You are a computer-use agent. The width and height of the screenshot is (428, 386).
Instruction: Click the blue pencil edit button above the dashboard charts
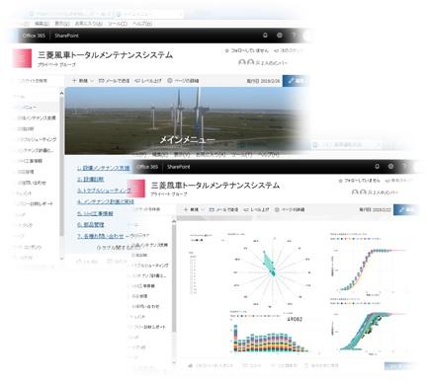click(406, 209)
